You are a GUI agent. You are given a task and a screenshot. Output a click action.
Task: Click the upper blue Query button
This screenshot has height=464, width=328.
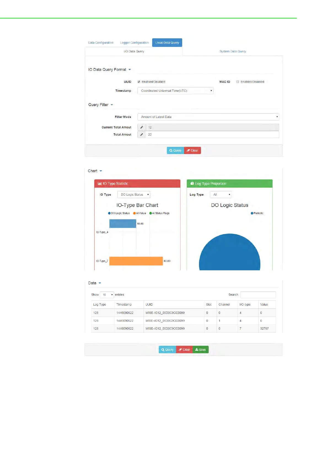click(x=175, y=150)
